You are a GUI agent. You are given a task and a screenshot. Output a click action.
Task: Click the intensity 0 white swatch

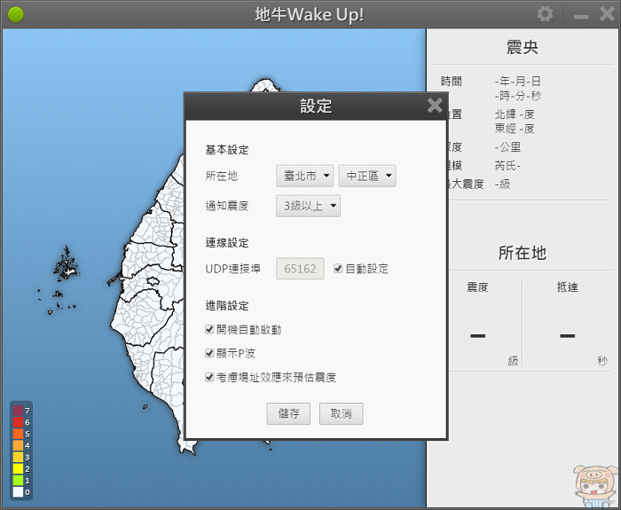[x=18, y=492]
